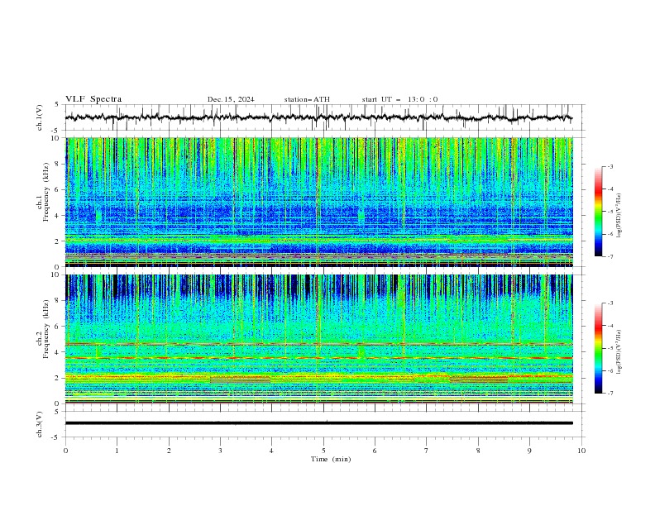Click the "3" tick on the time axis
This screenshot has width=655, height=506.
[x=220, y=451]
